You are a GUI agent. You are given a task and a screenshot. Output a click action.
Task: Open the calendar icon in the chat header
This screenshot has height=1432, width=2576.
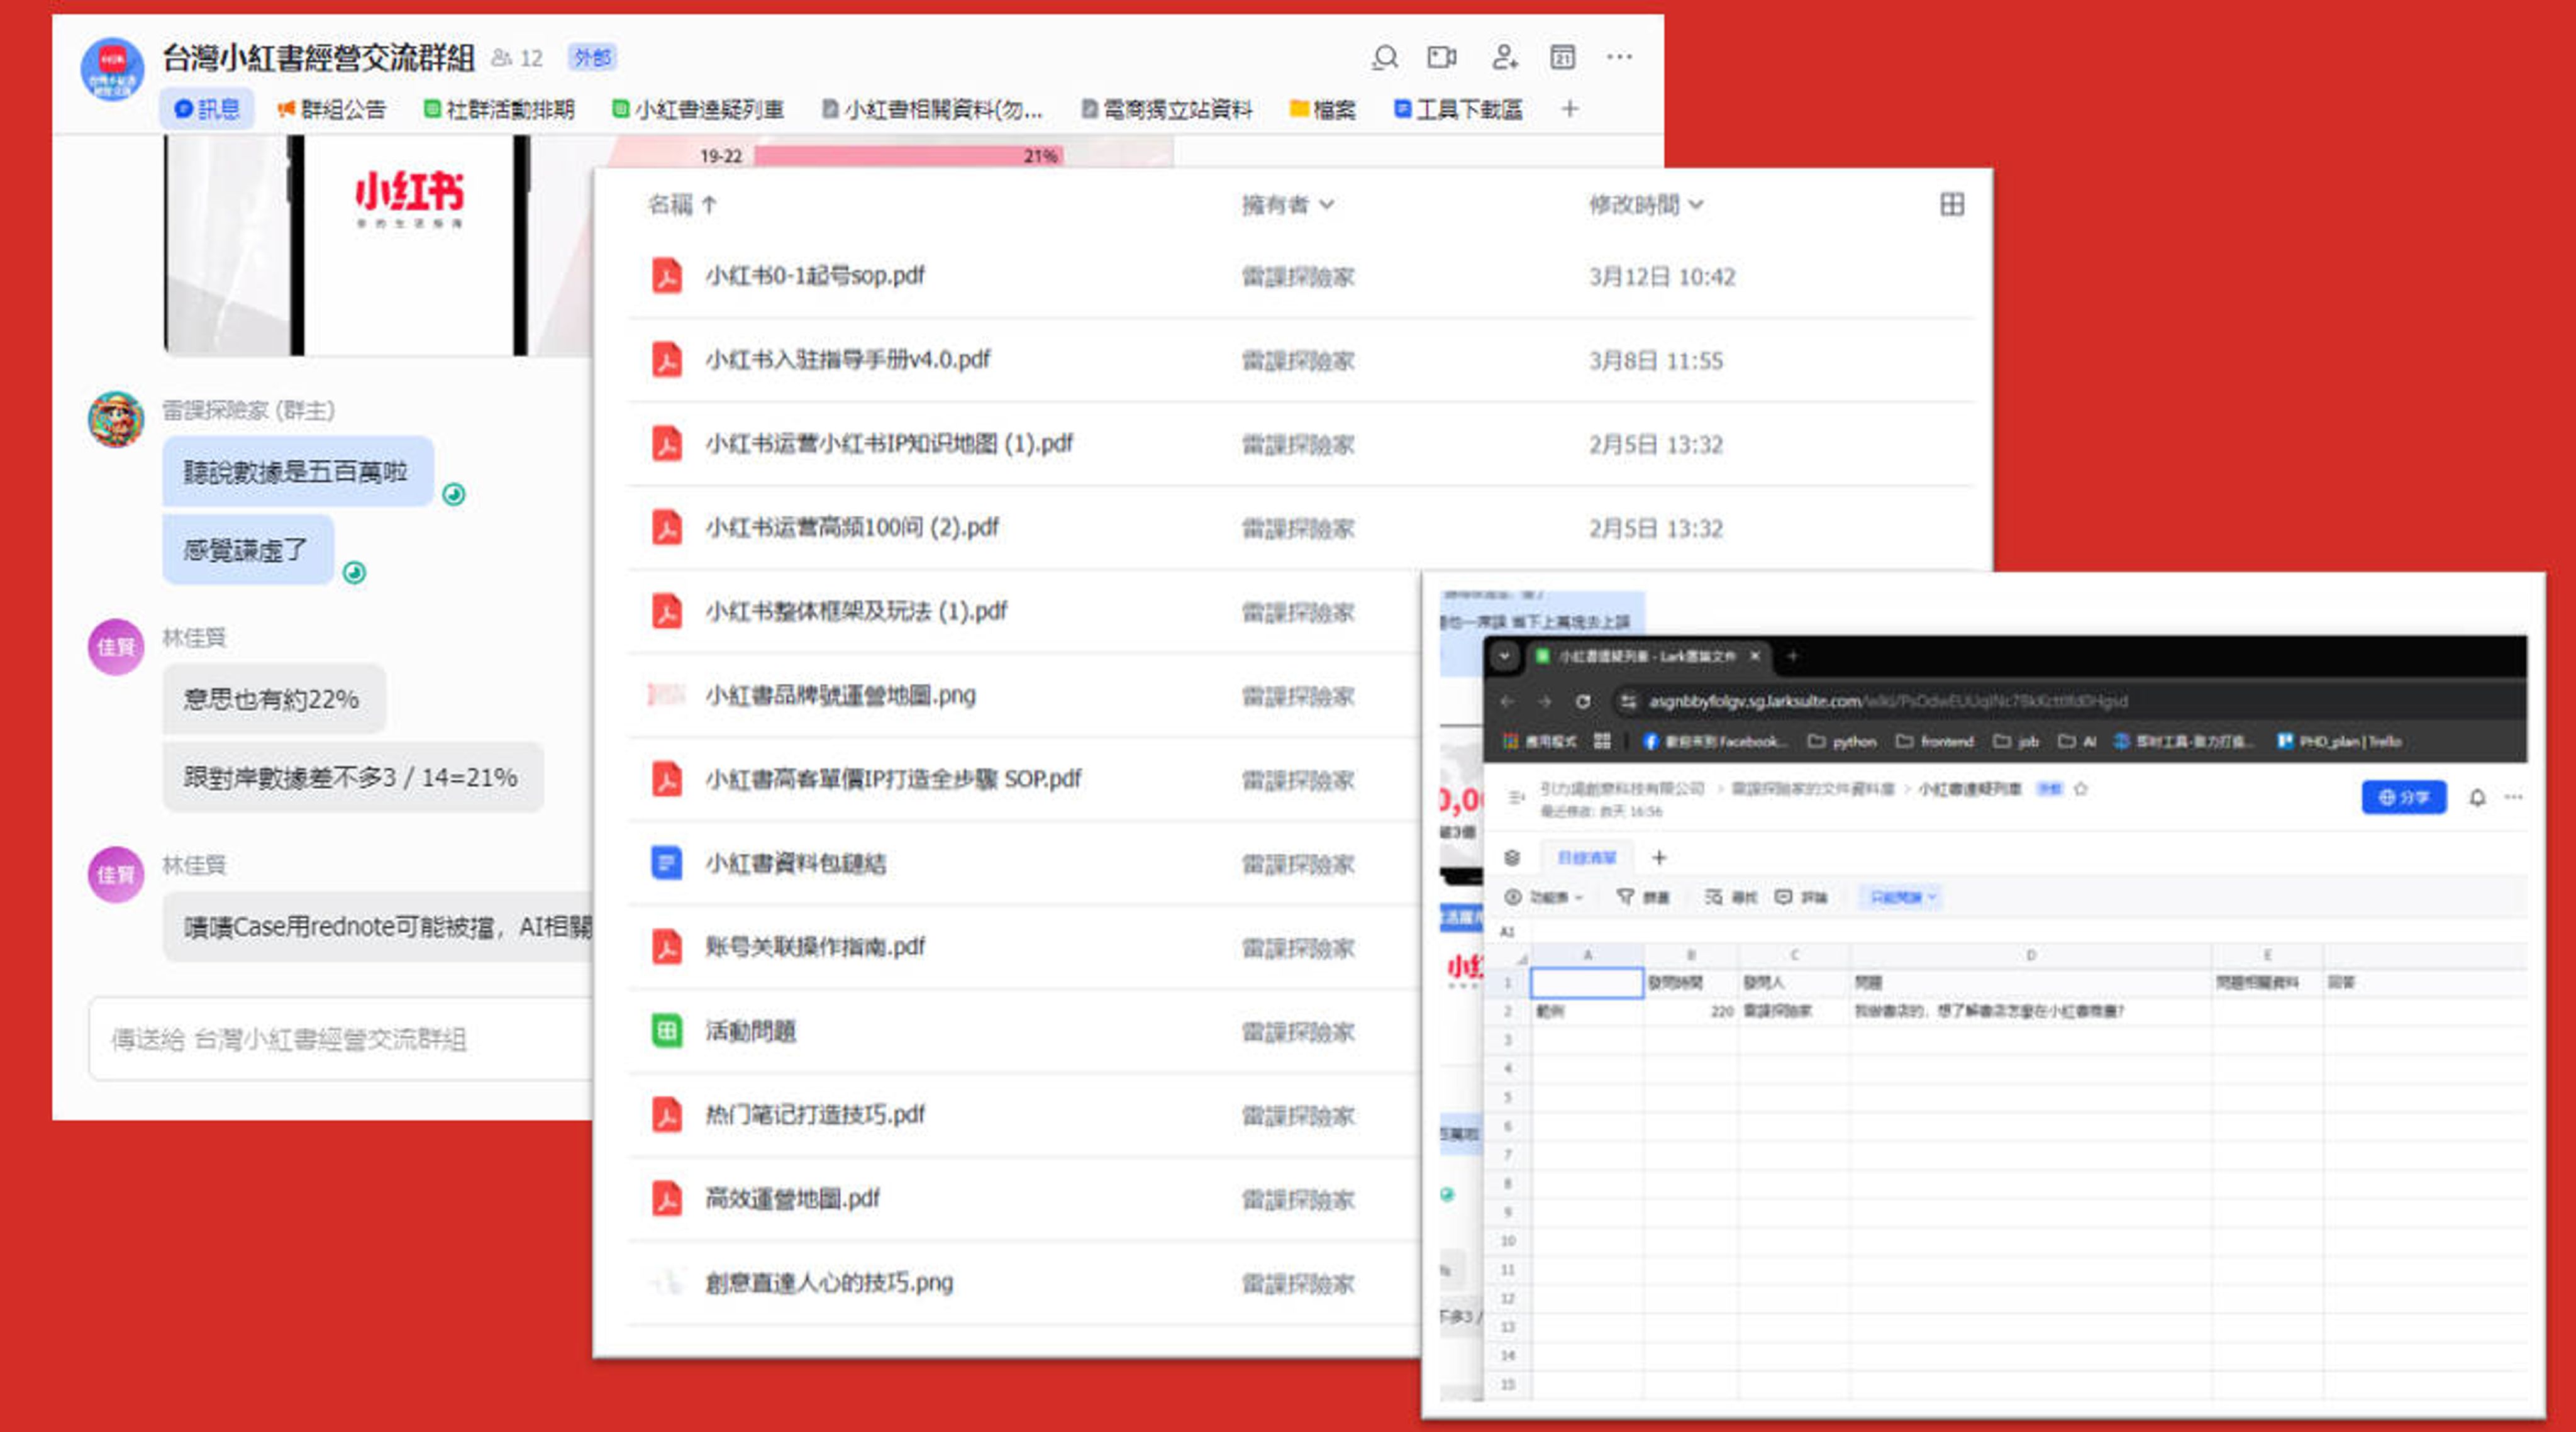pyautogui.click(x=1562, y=58)
